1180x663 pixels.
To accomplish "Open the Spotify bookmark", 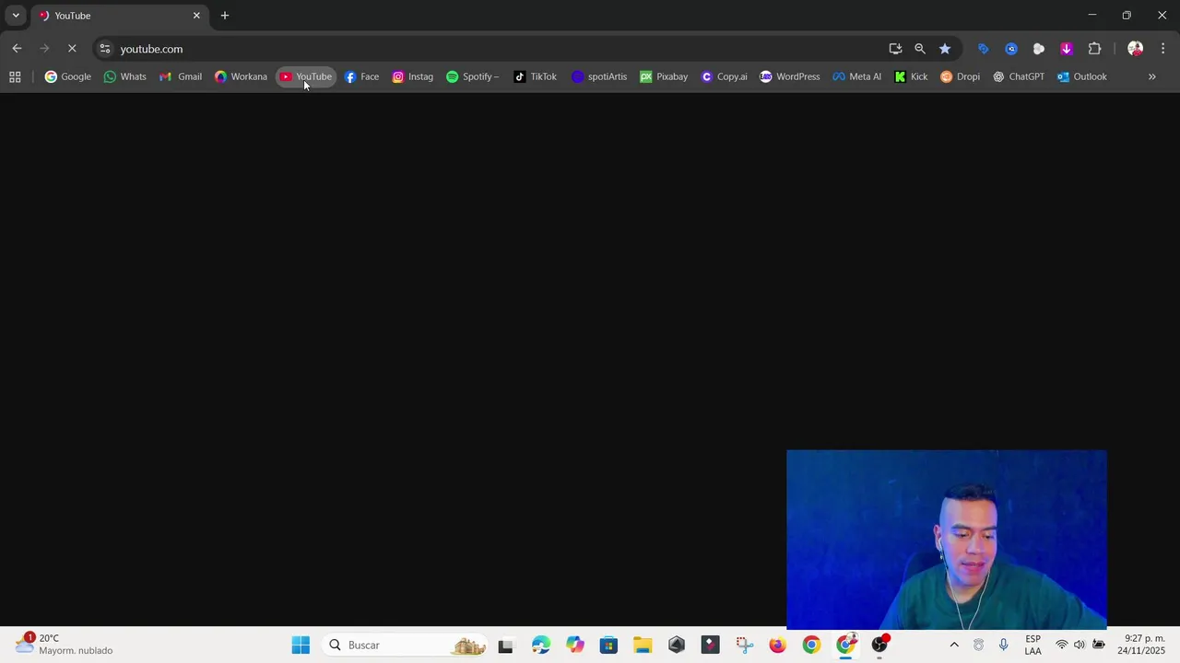I will pyautogui.click(x=473, y=76).
